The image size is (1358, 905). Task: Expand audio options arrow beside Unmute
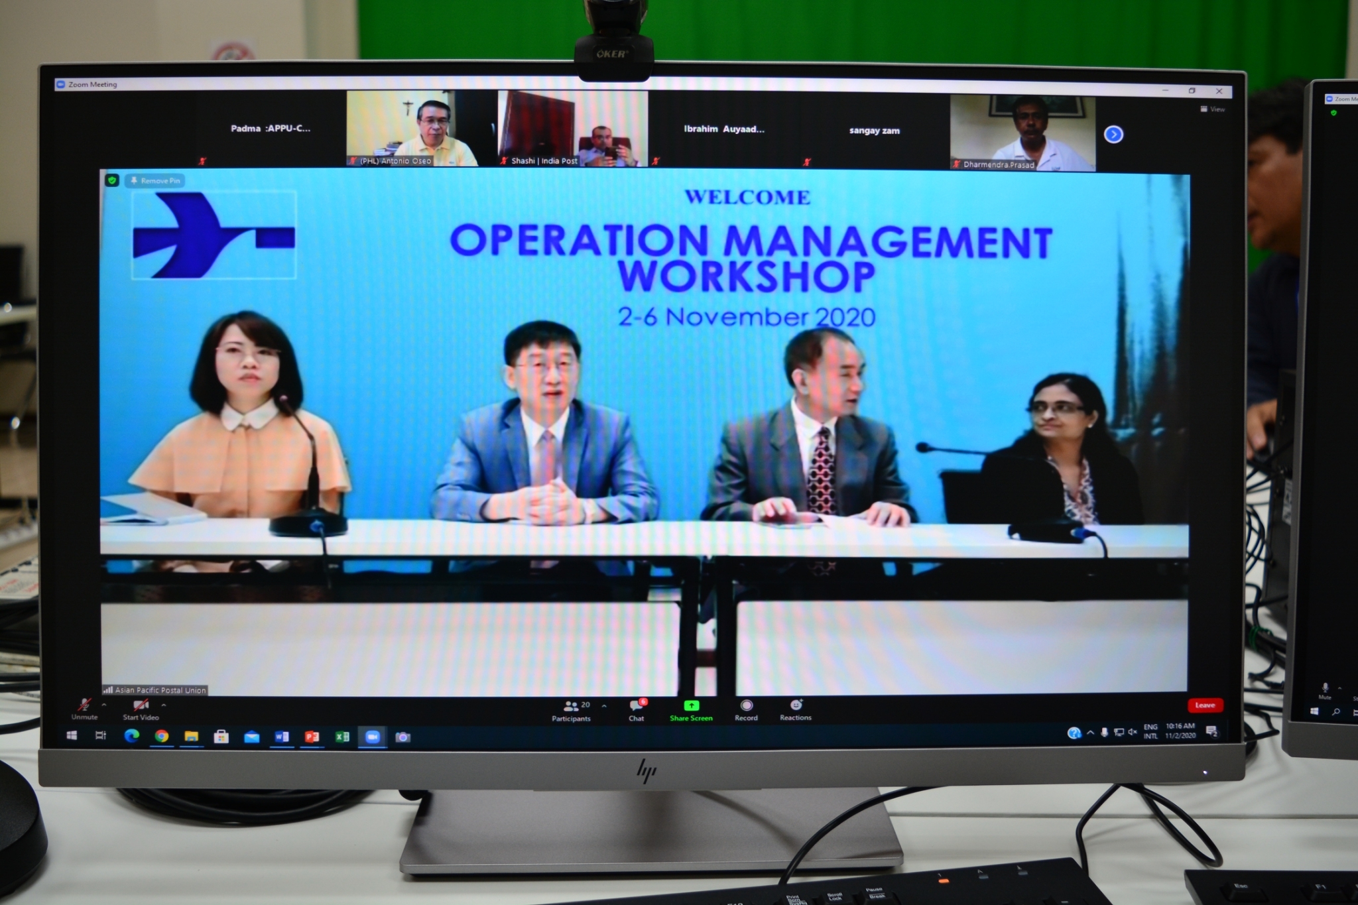point(104,704)
